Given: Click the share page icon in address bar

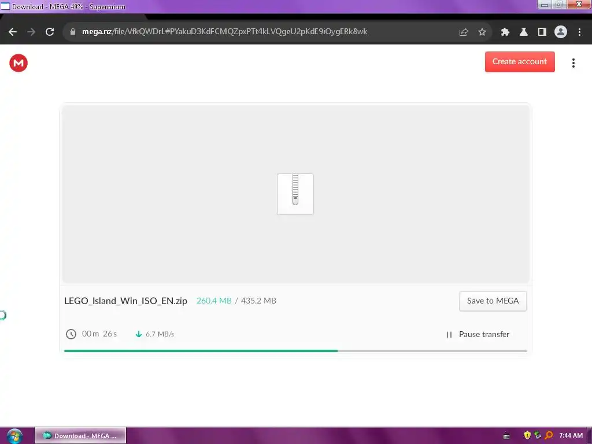Looking at the screenshot, I should tap(464, 32).
